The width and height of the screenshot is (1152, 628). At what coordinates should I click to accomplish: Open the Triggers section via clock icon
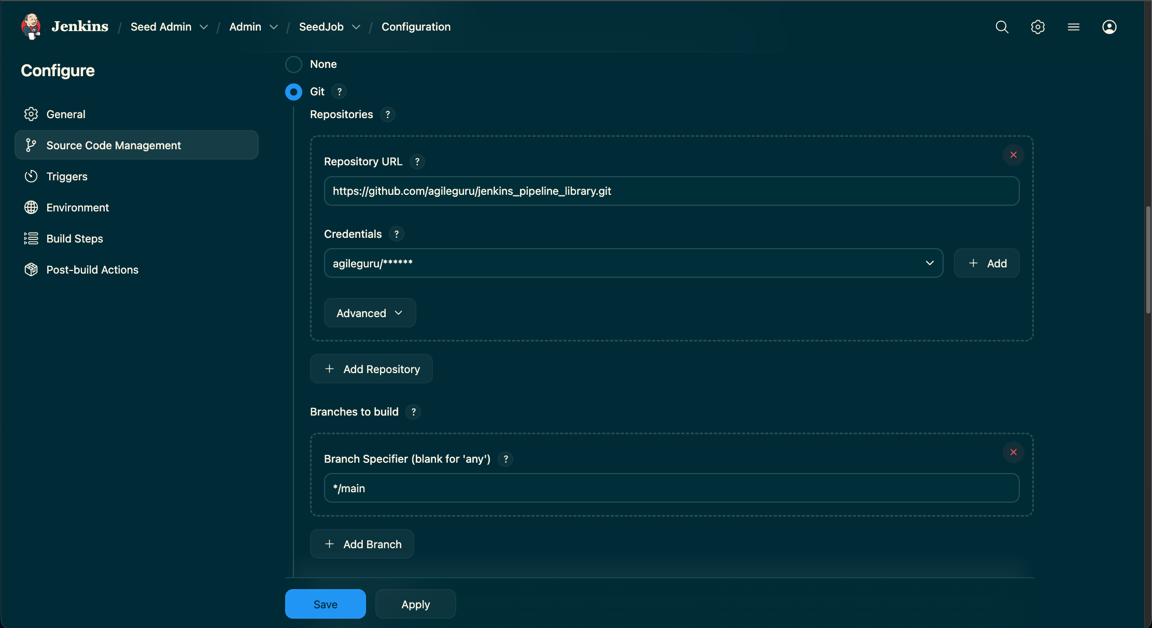point(31,176)
